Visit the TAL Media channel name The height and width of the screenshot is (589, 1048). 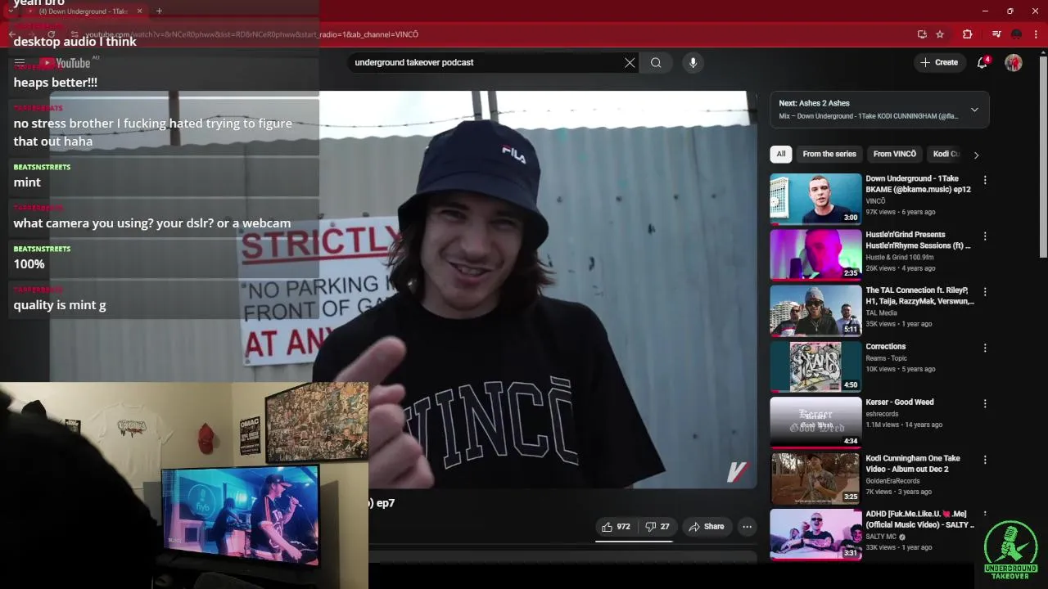(x=882, y=313)
